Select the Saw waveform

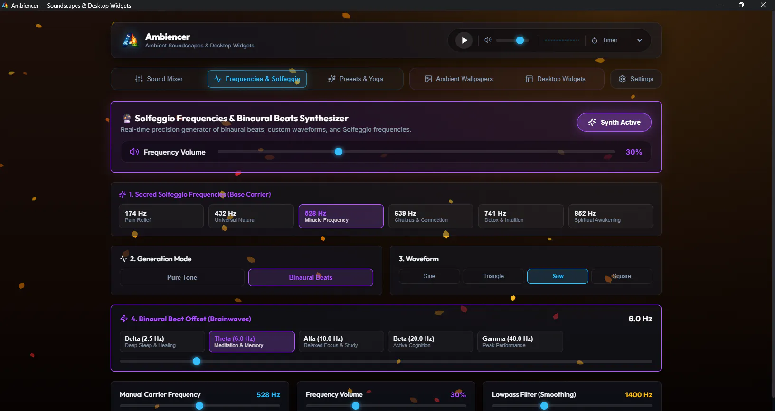[558, 276]
